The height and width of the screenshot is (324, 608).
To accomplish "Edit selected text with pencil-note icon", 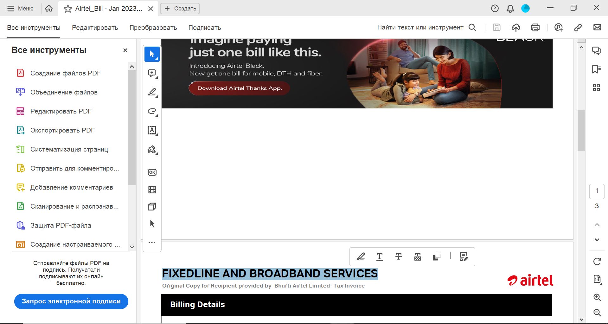I will [464, 257].
